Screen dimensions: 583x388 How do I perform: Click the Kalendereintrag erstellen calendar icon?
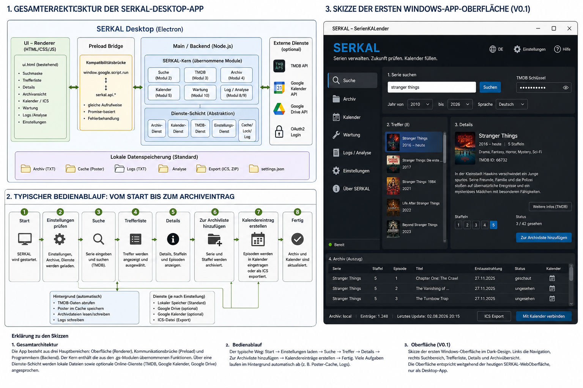tap(258, 239)
